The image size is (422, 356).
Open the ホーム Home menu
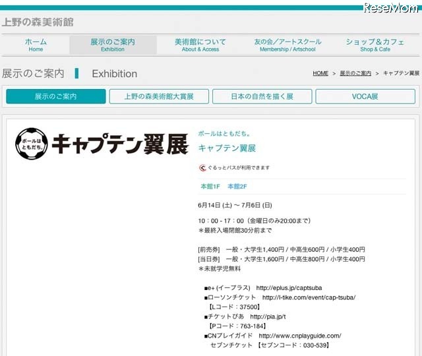pos(36,45)
